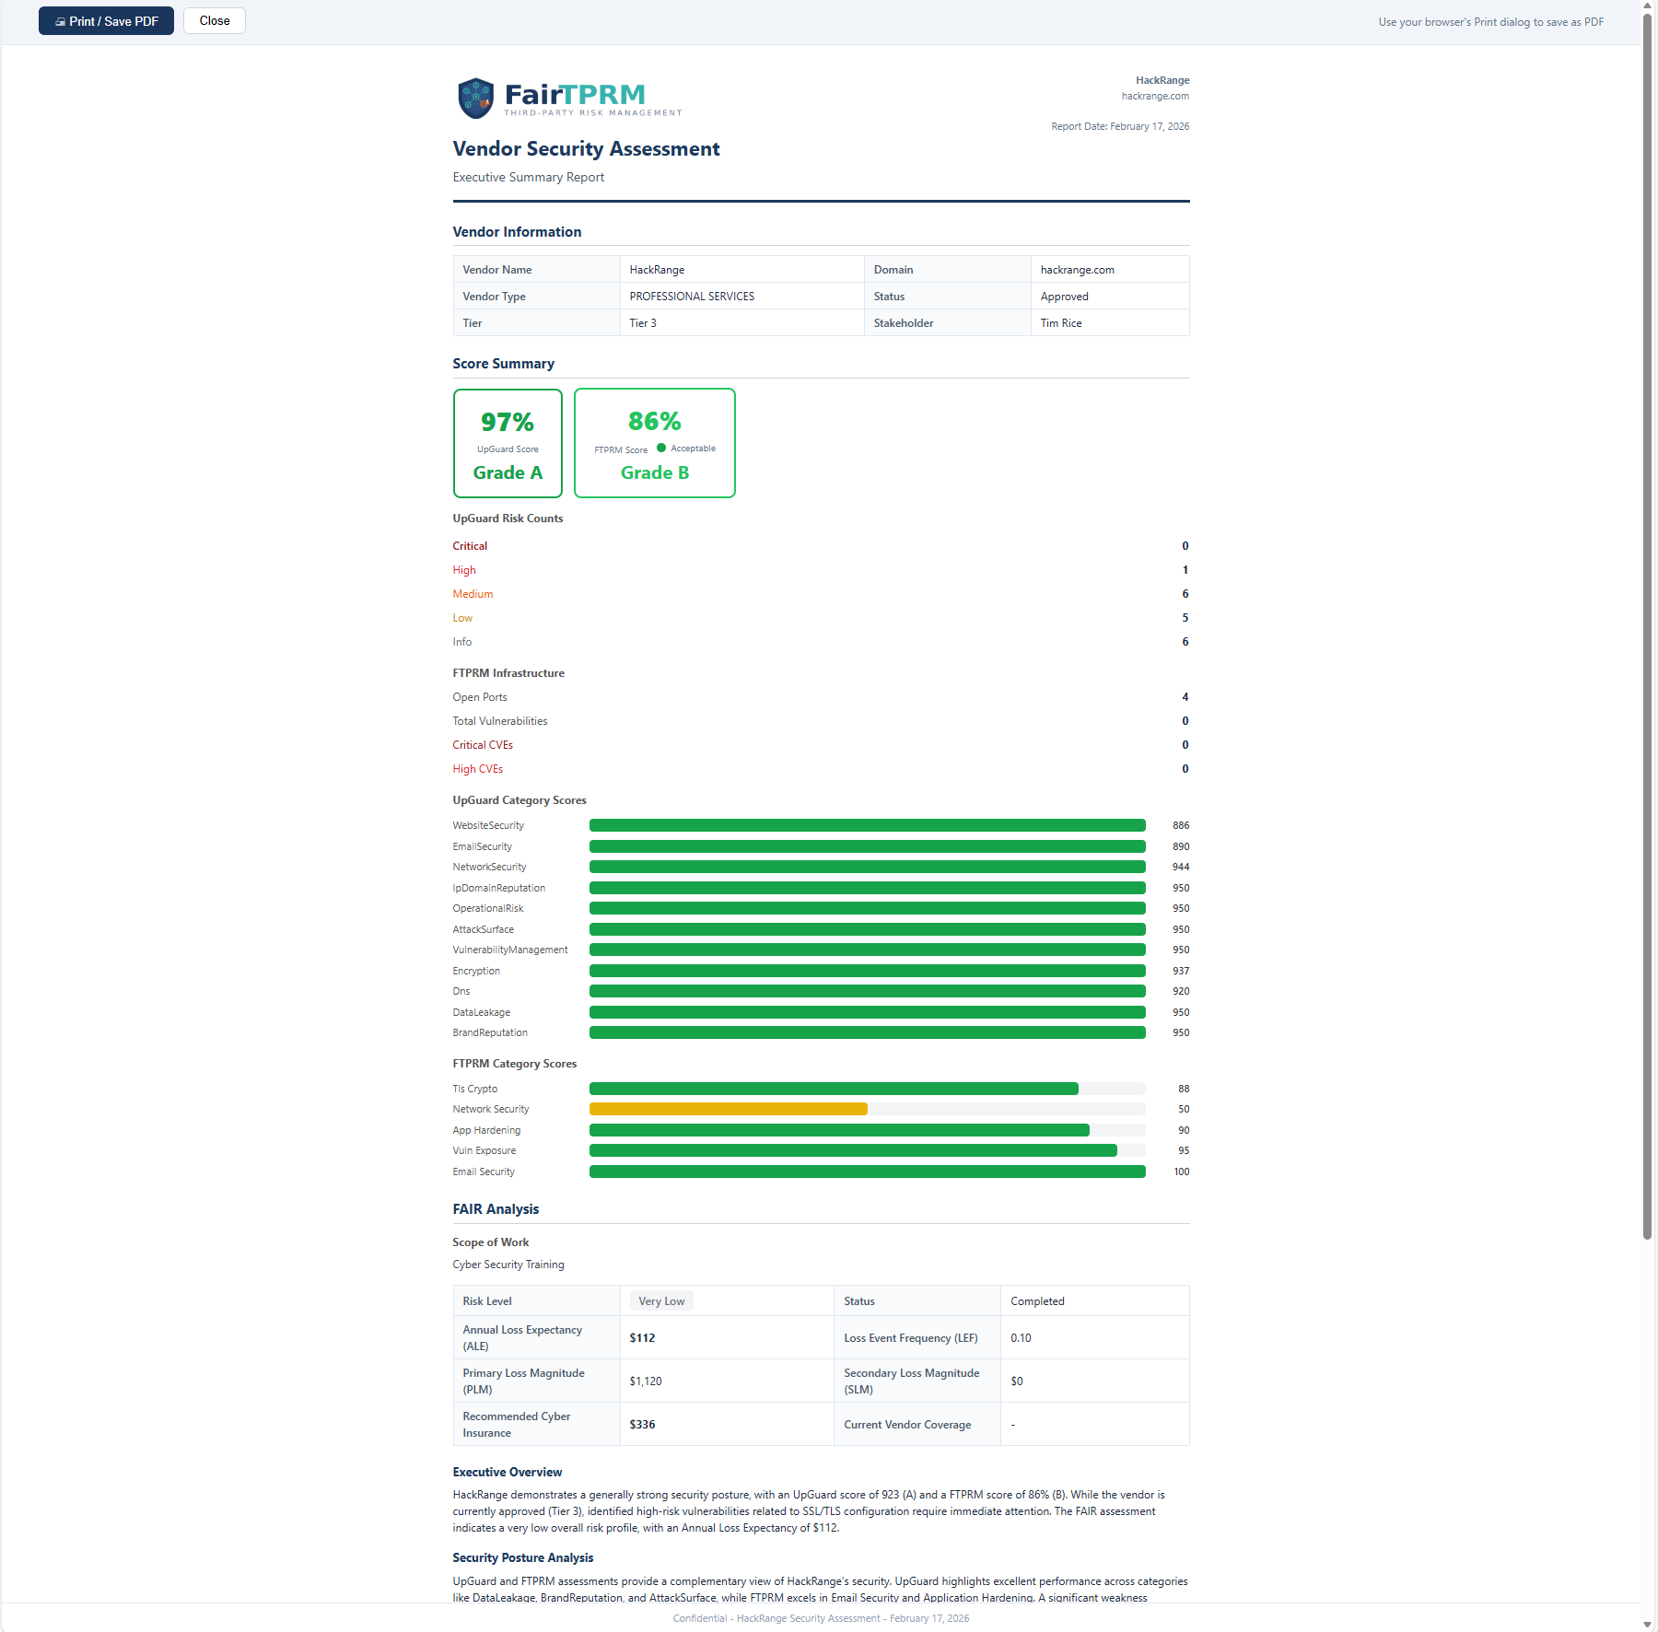This screenshot has width=1658, height=1632.
Task: Select the 86% FTPRM Score card
Action: click(x=654, y=443)
